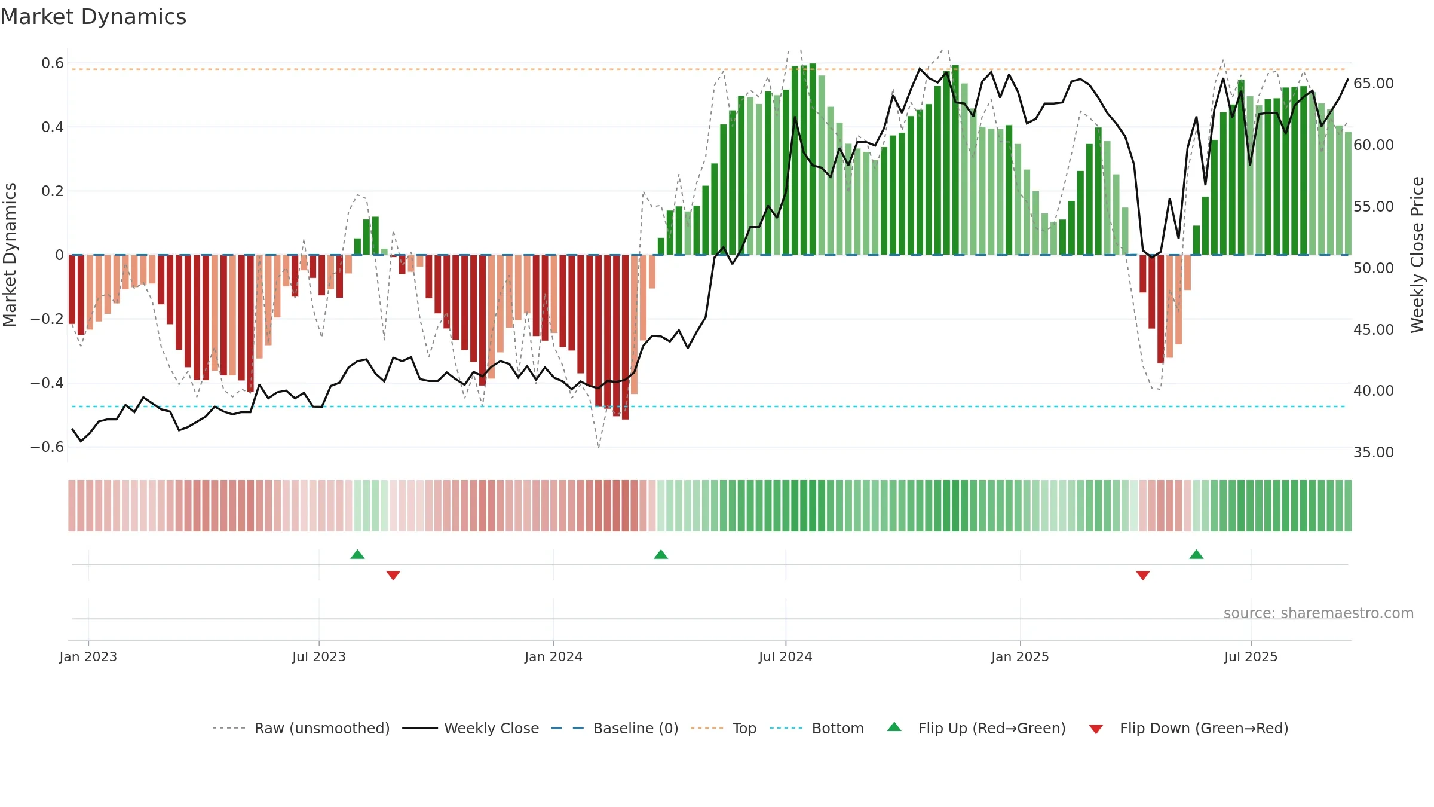Click the red flip-down triangle near Apr 2025
Screen dimensions: 1434x807
(x=1143, y=576)
